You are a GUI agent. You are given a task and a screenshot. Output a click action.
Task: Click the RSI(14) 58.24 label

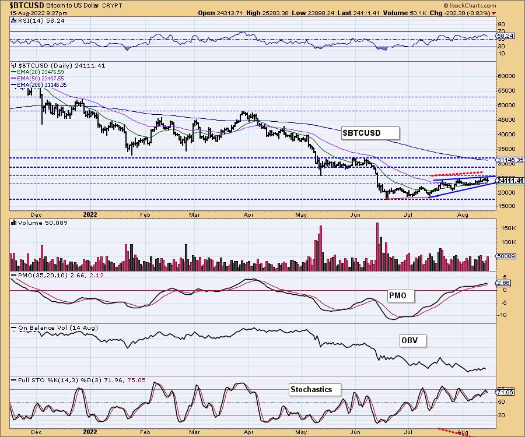click(41, 20)
